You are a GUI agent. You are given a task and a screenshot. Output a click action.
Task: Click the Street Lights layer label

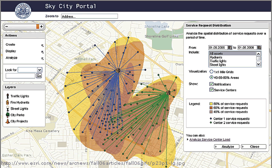[19, 108]
